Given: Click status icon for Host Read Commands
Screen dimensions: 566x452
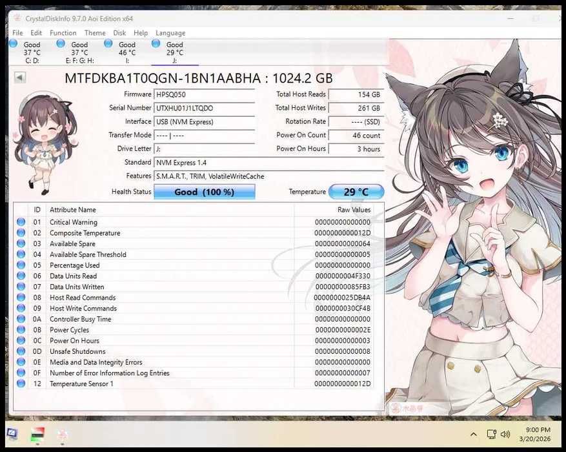Looking at the screenshot, I should (21, 297).
